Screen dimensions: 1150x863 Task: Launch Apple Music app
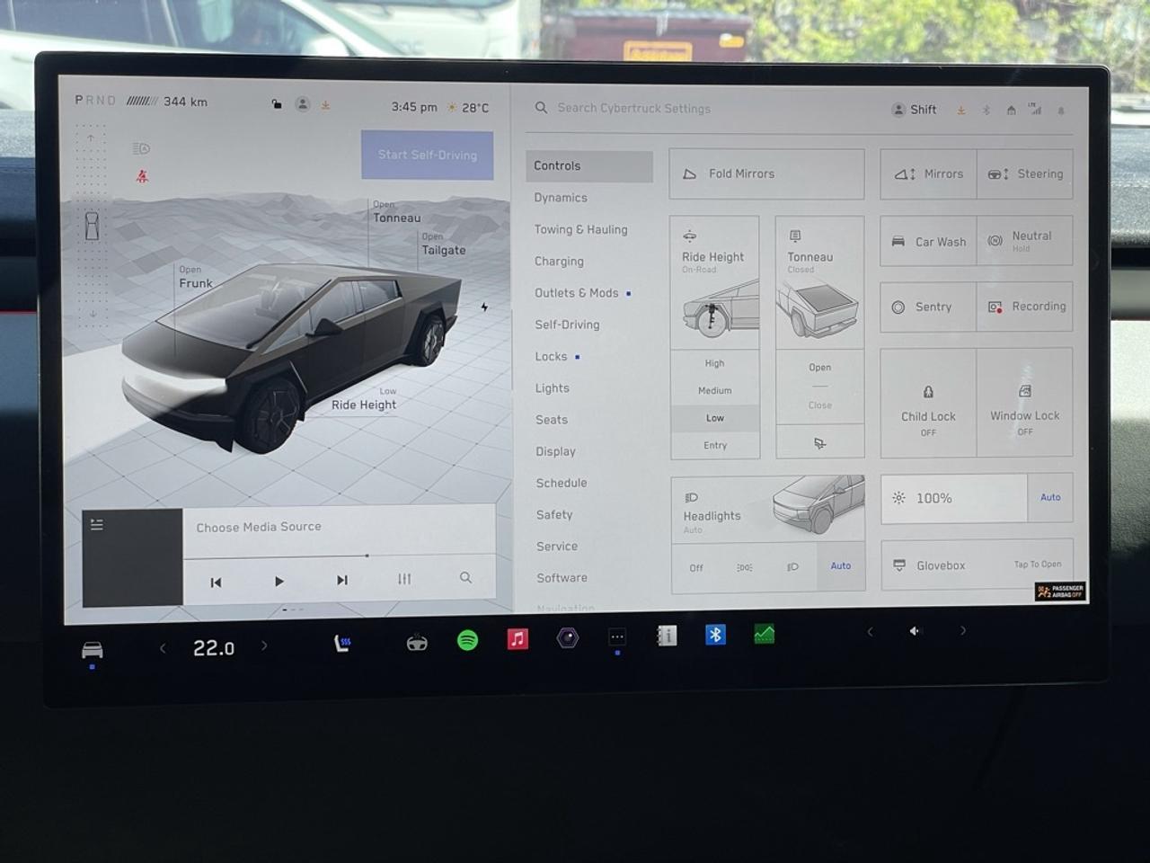tap(517, 639)
